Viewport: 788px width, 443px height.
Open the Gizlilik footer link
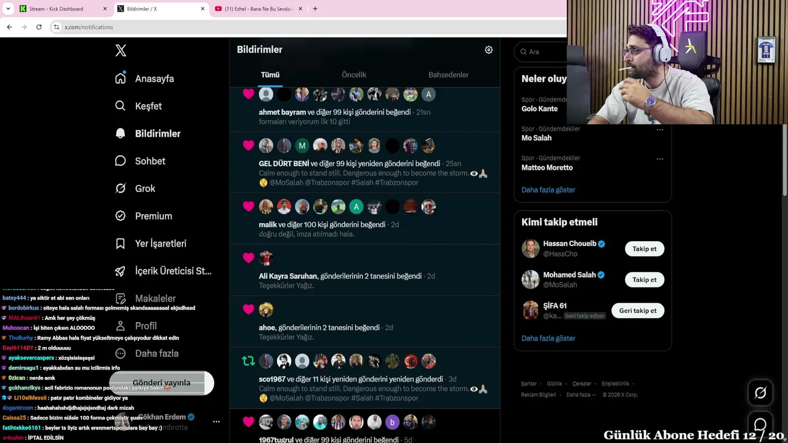(555, 384)
